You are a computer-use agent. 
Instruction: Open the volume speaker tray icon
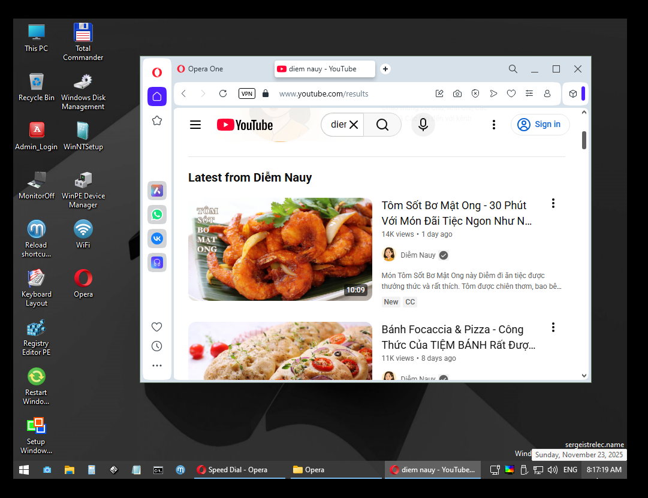pos(553,470)
